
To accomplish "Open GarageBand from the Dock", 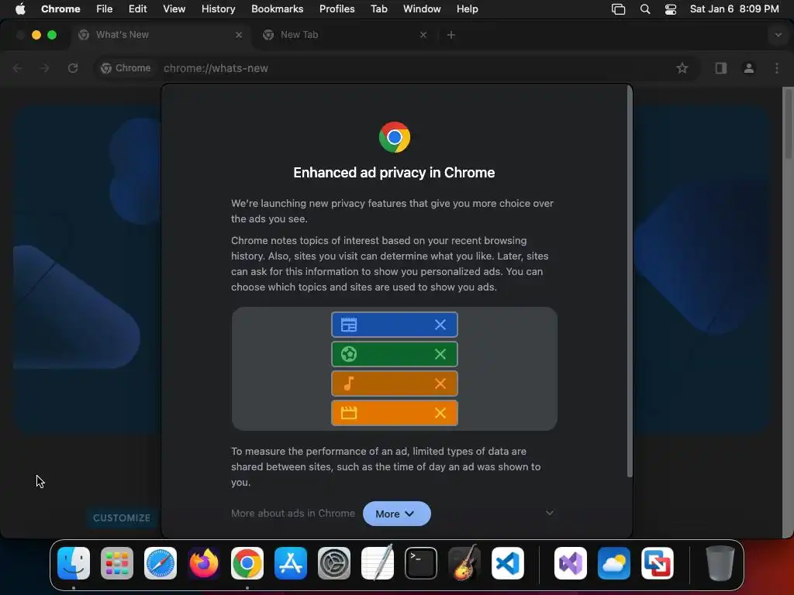I will click(x=464, y=563).
